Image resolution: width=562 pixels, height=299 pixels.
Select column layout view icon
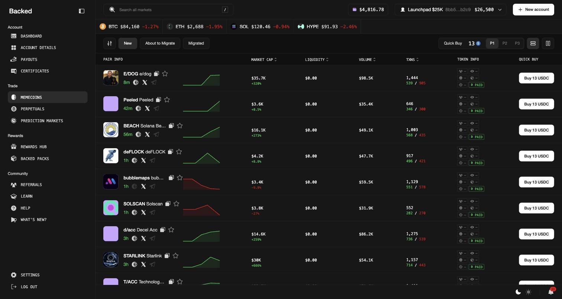tap(548, 43)
